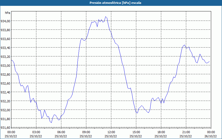Click the 12:00 time axis label

click(x=111, y=132)
